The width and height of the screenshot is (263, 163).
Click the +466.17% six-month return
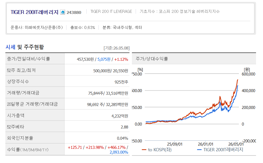coord(116,147)
